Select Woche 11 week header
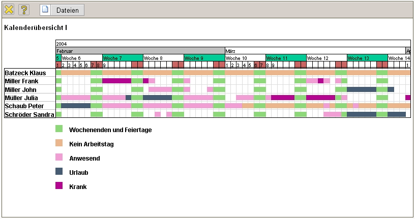 click(x=285, y=58)
